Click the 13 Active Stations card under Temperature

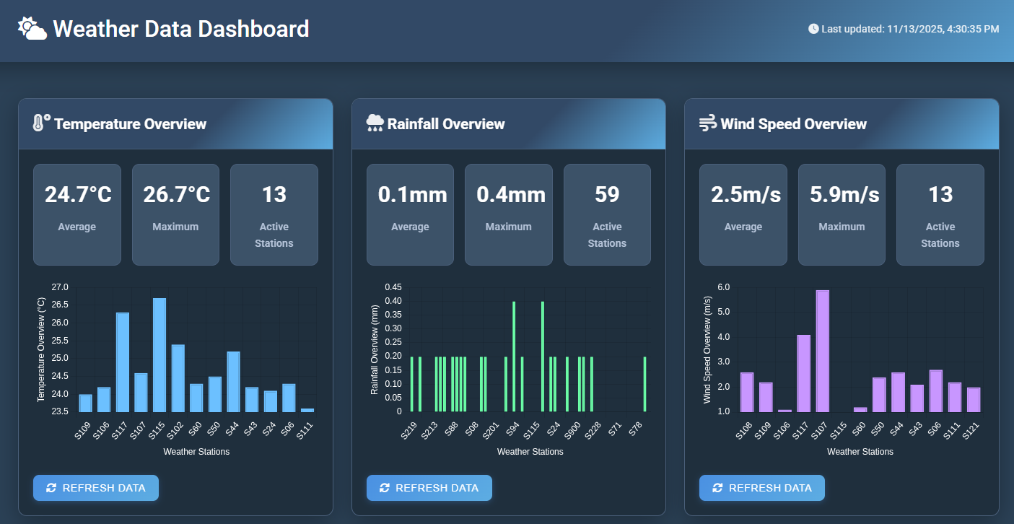[274, 214]
